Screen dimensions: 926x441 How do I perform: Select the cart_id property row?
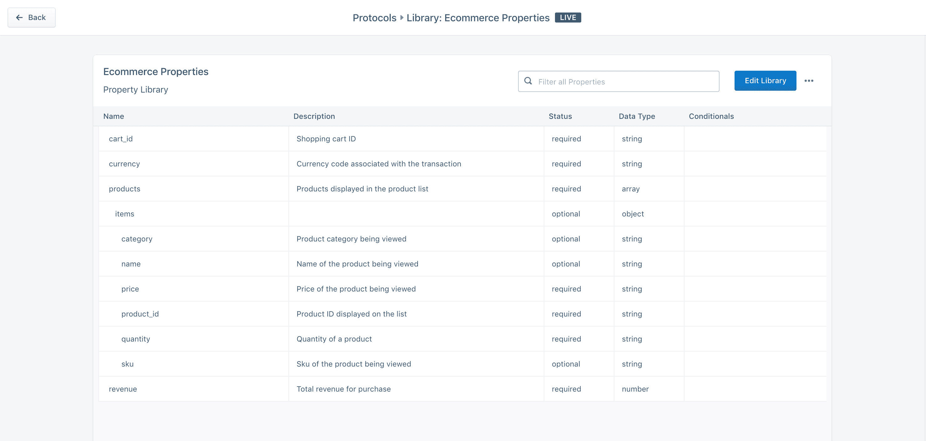point(121,138)
